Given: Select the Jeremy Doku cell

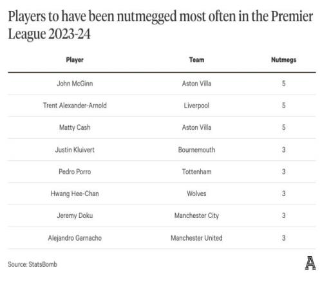Looking at the screenshot, I should (x=75, y=215).
